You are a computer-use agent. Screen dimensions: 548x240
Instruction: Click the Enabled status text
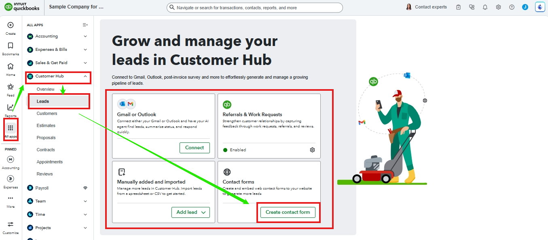pyautogui.click(x=238, y=150)
